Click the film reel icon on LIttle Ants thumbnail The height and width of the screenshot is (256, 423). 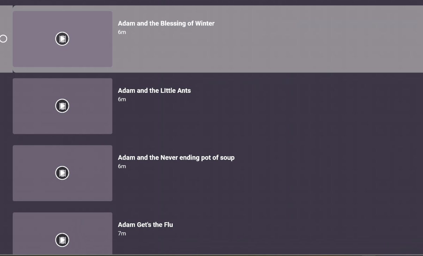tap(62, 106)
